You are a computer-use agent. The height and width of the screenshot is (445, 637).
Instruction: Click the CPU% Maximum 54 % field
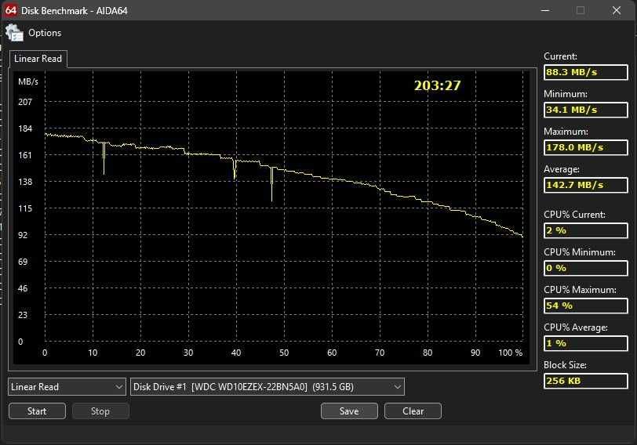coord(585,306)
